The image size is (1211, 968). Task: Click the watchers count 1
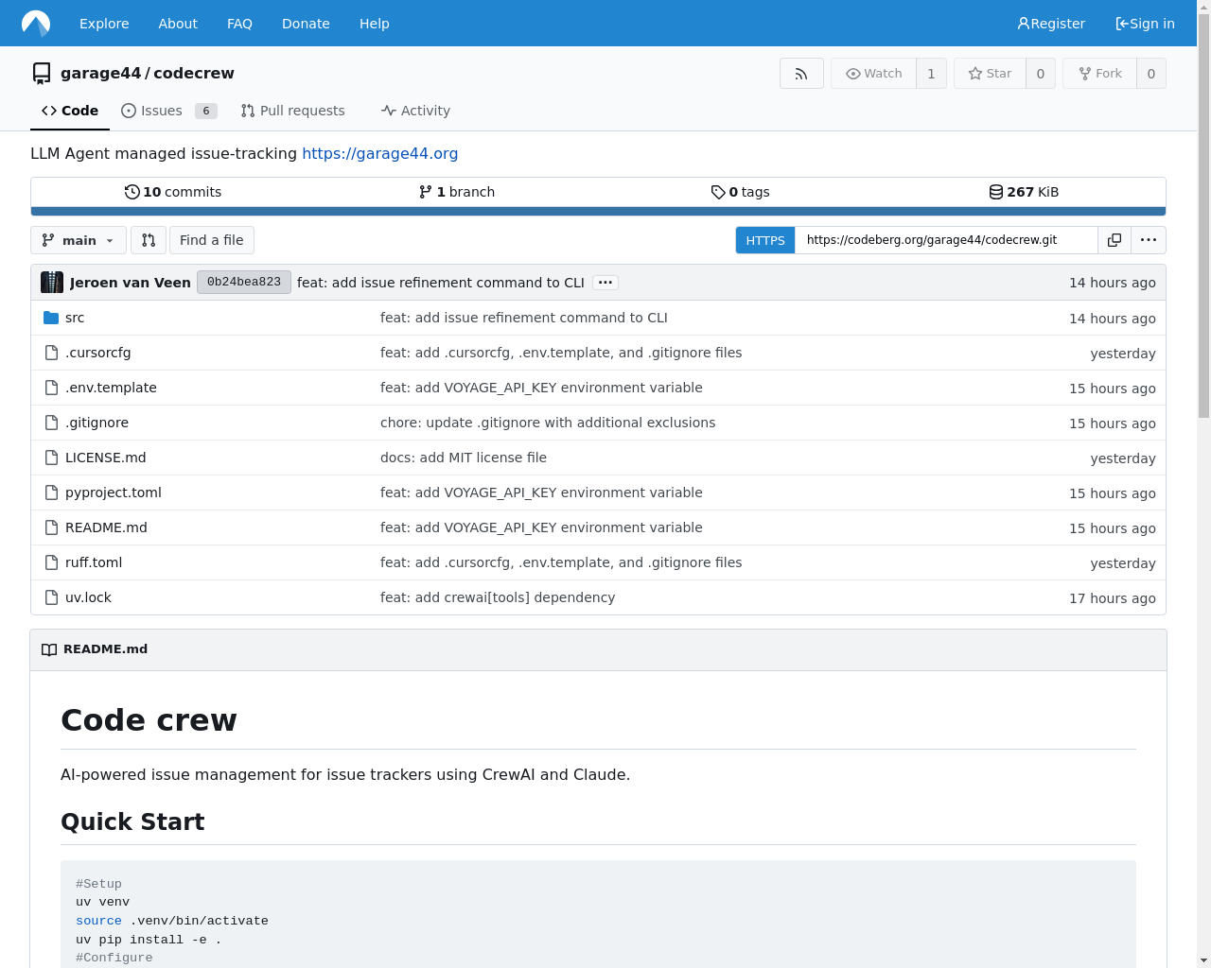coord(931,74)
